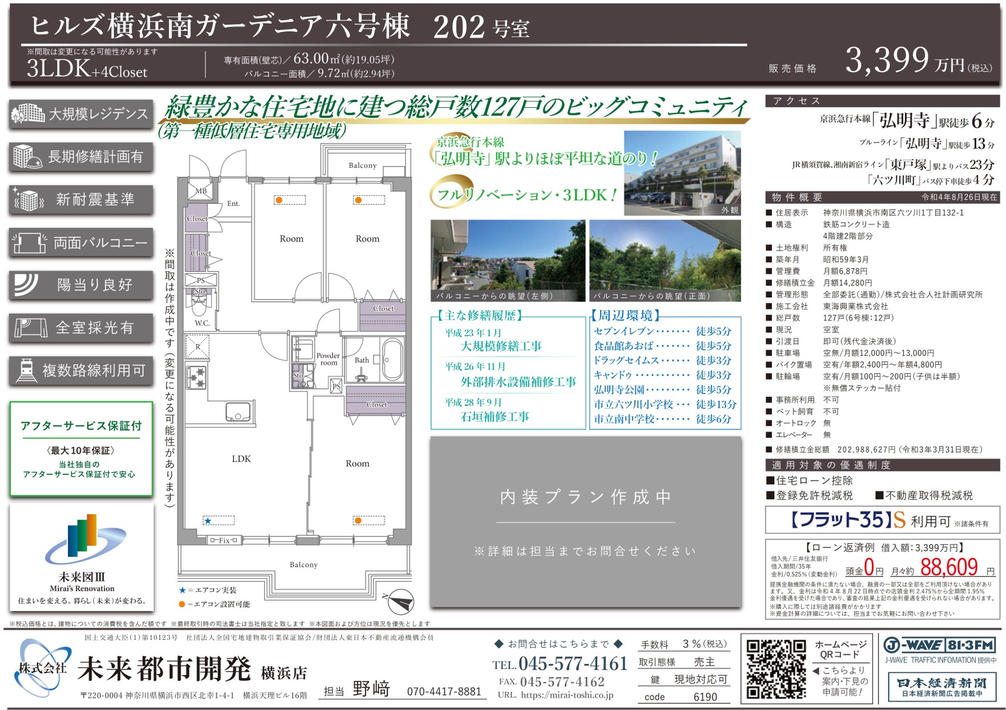Open the left-side balcony view photo
This screenshot has width=1006, height=710.
click(x=507, y=260)
